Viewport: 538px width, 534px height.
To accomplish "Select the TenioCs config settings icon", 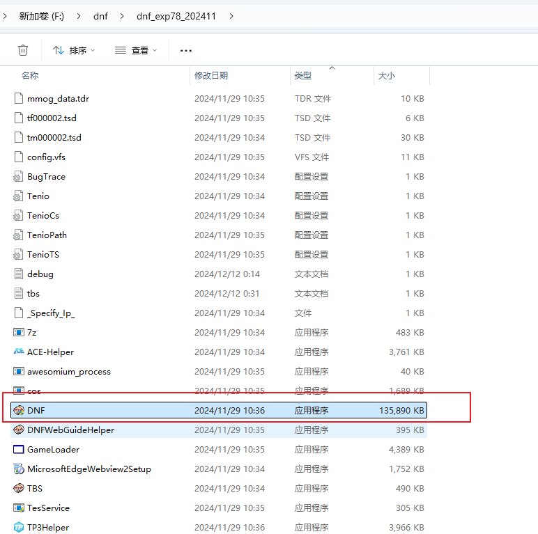I will [x=18, y=216].
